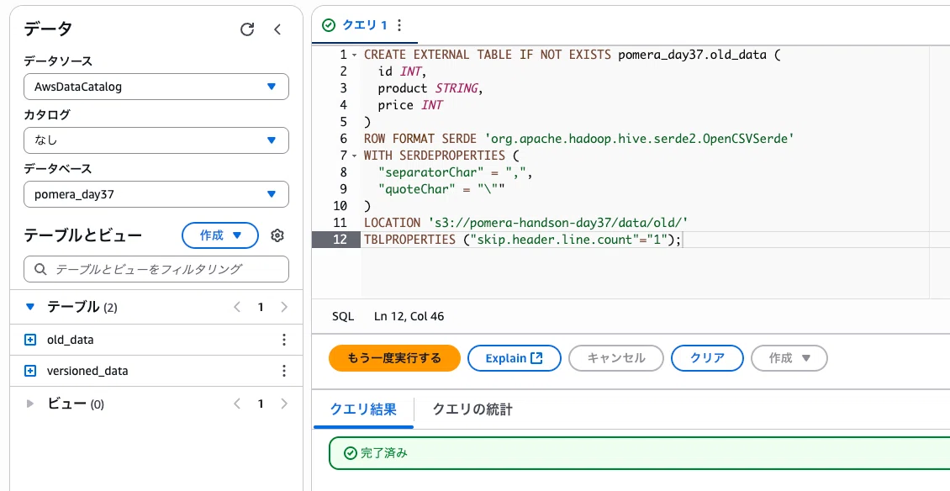Go to previous page of views list
Viewport: 950px width, 491px height.
tap(237, 403)
